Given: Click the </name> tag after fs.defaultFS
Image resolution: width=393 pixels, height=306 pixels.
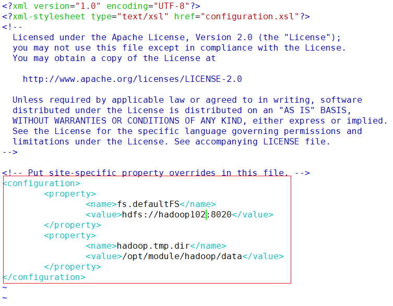Looking at the screenshot, I should coord(198,204).
